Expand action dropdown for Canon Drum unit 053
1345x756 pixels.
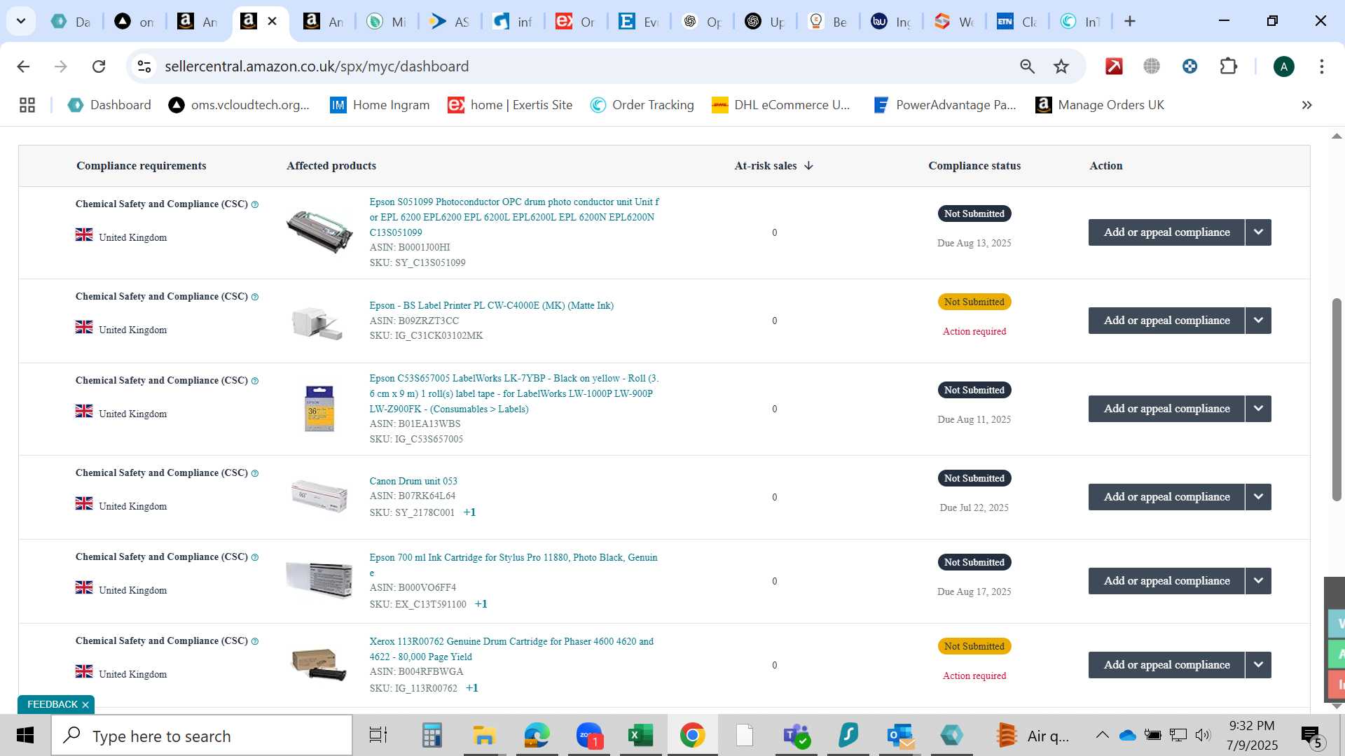point(1258,497)
